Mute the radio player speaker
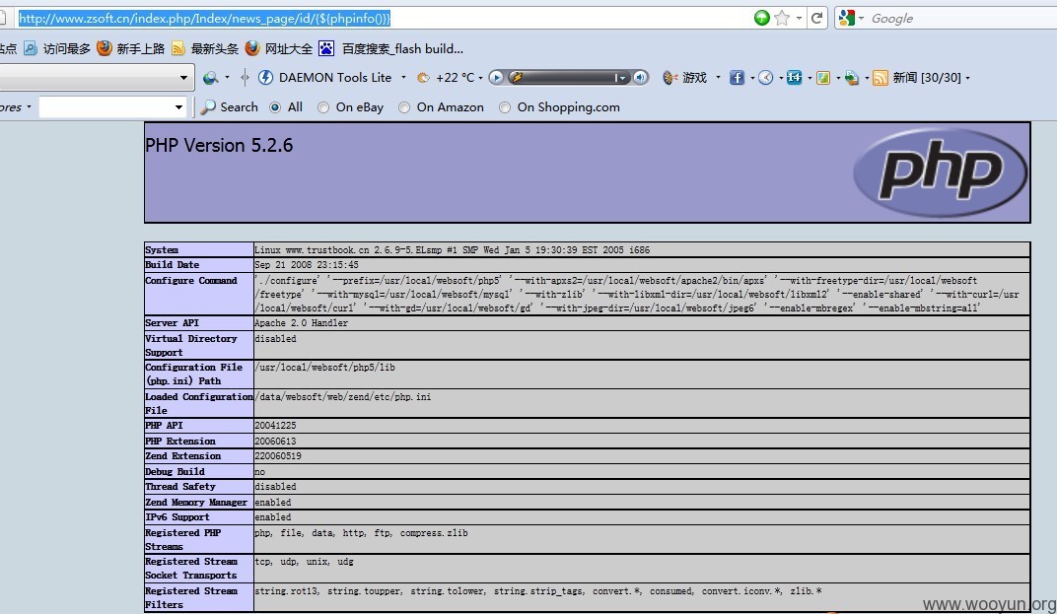Image resolution: width=1057 pixels, height=614 pixels. tap(640, 78)
